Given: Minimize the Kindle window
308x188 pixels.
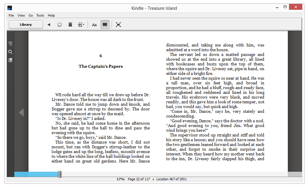Looking at the screenshot, I should pos(277,7).
